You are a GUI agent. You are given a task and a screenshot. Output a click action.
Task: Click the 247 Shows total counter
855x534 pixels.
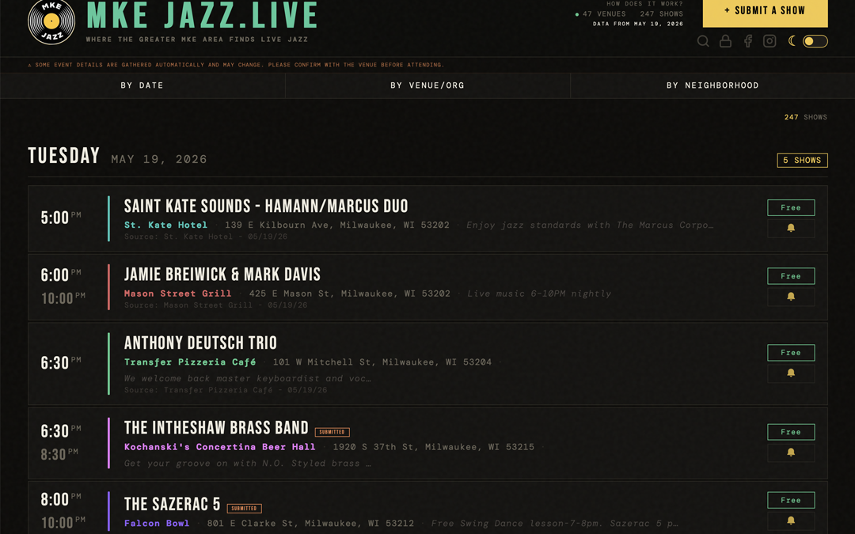click(805, 117)
